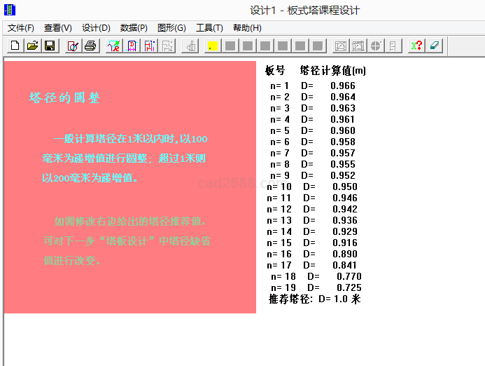Click the Open folder toolbar icon
Viewport: 485px width, 366px height.
pyautogui.click(x=32, y=46)
